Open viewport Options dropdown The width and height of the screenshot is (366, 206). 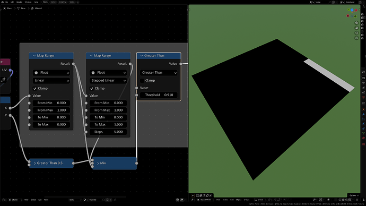click(354, 195)
